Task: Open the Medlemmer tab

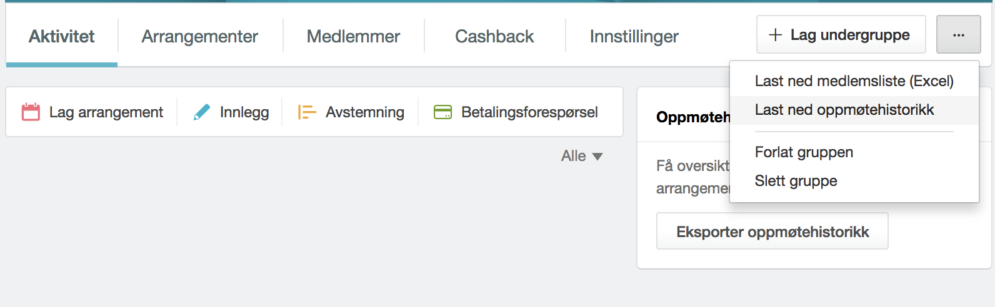Action: point(353,36)
